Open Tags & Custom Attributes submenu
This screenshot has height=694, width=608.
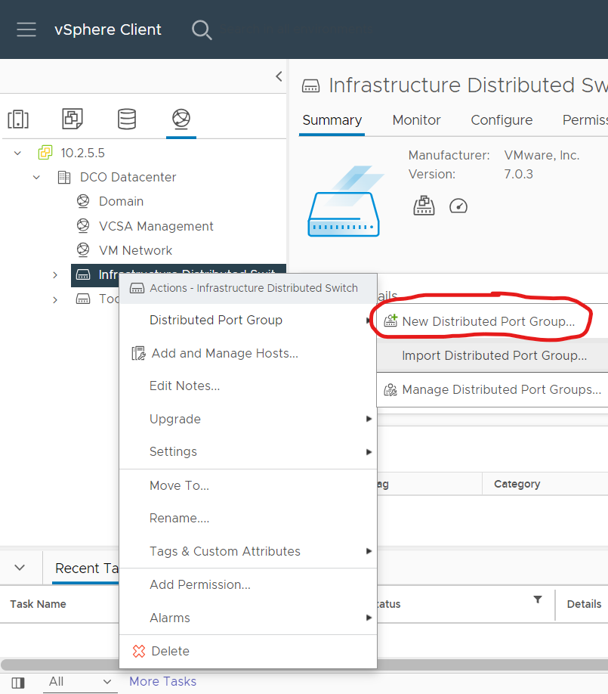[248, 551]
